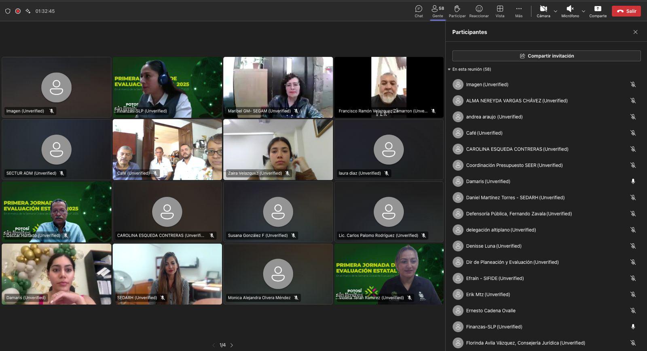Toggle microphone for Damaris in participant list
The image size is (647, 351).
click(633, 182)
